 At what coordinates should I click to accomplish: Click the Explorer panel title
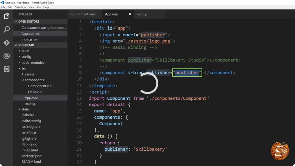(x=25, y=14)
